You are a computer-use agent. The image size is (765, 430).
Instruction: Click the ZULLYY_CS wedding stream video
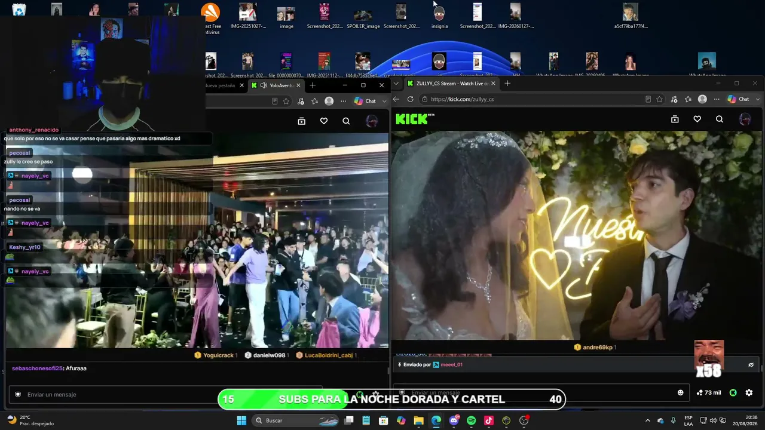577,235
